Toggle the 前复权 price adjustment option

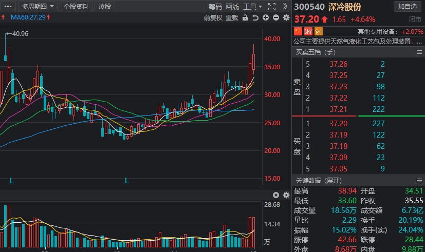[x=213, y=18]
